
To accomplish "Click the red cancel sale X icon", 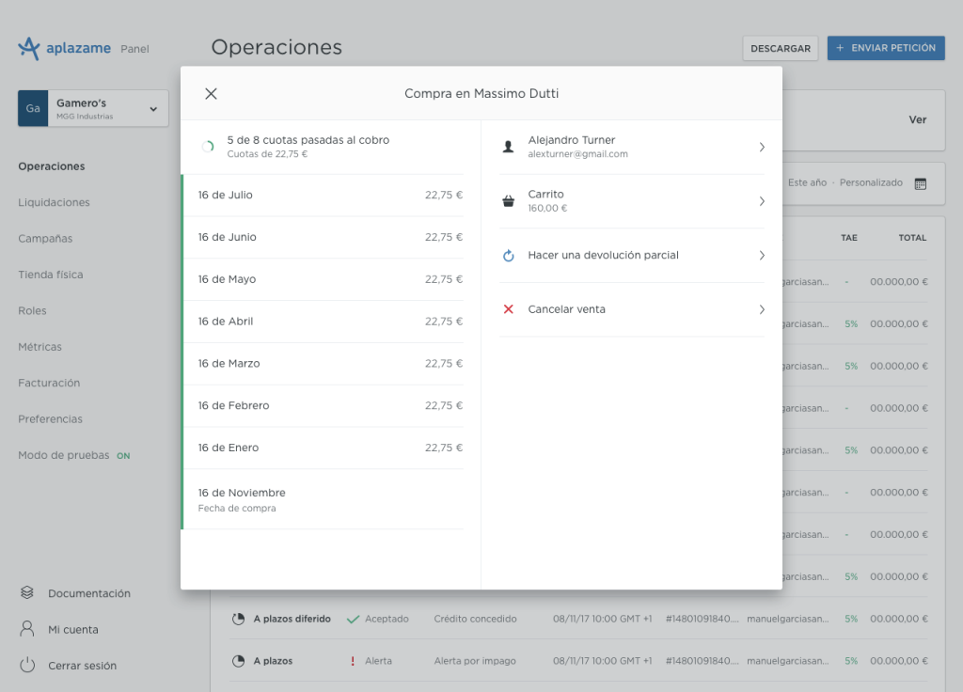I will [x=509, y=308].
